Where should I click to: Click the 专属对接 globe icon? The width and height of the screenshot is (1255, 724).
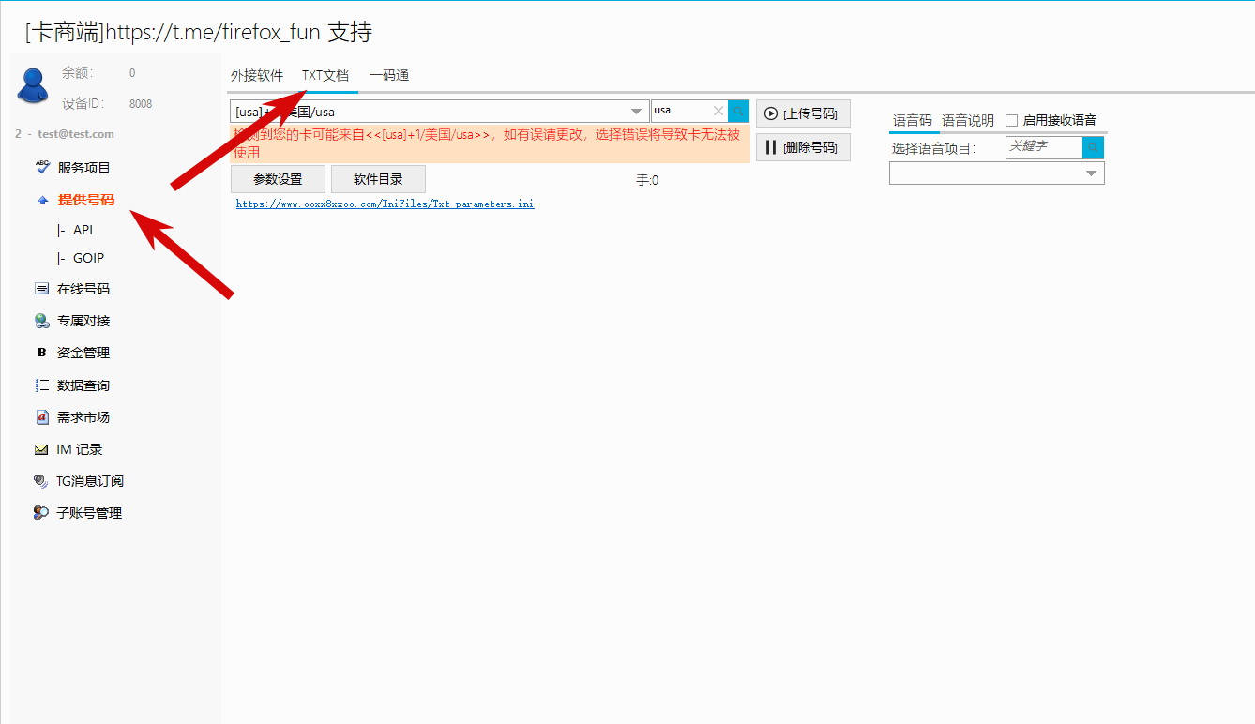pos(41,321)
